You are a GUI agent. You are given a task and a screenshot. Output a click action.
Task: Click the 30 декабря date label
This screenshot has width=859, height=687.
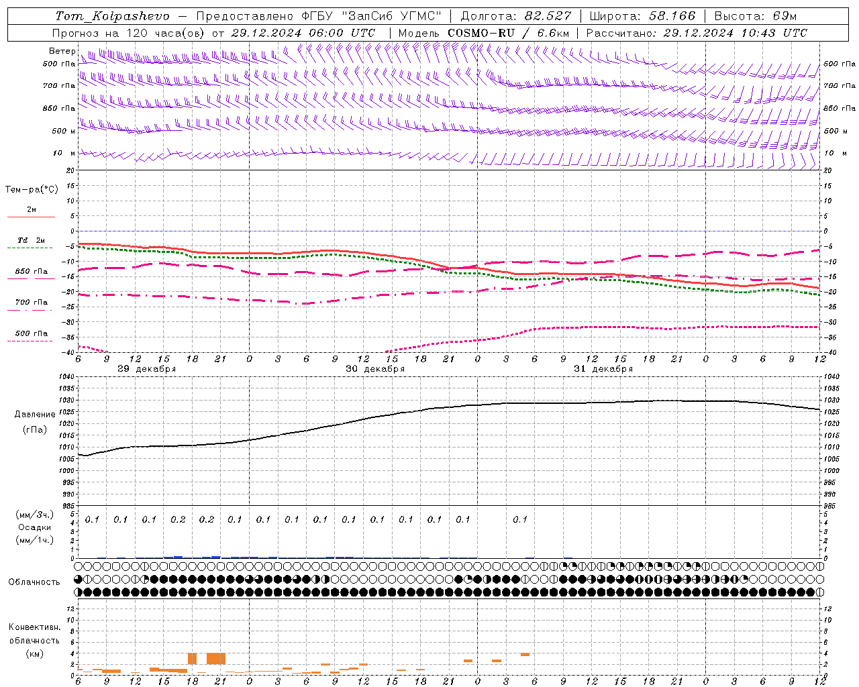pos(375,369)
